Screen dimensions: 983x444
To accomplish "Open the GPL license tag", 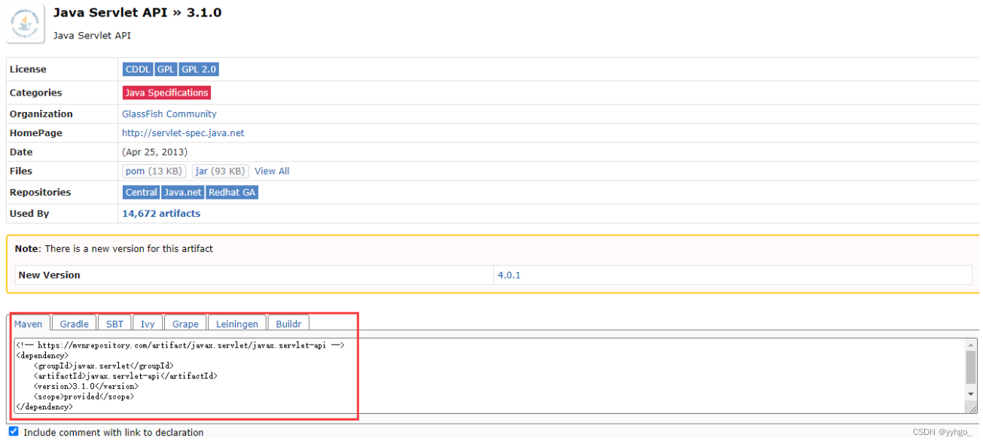I will click(x=166, y=69).
